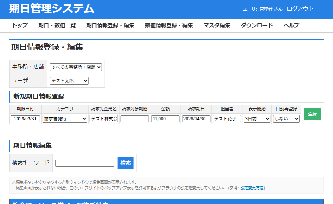
Task: Click the 金額 field showing 11,000
Action: pos(165,119)
